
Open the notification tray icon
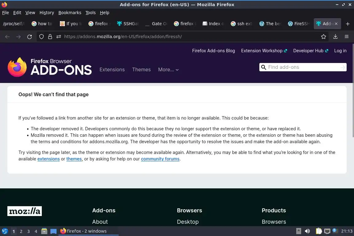[335, 230]
